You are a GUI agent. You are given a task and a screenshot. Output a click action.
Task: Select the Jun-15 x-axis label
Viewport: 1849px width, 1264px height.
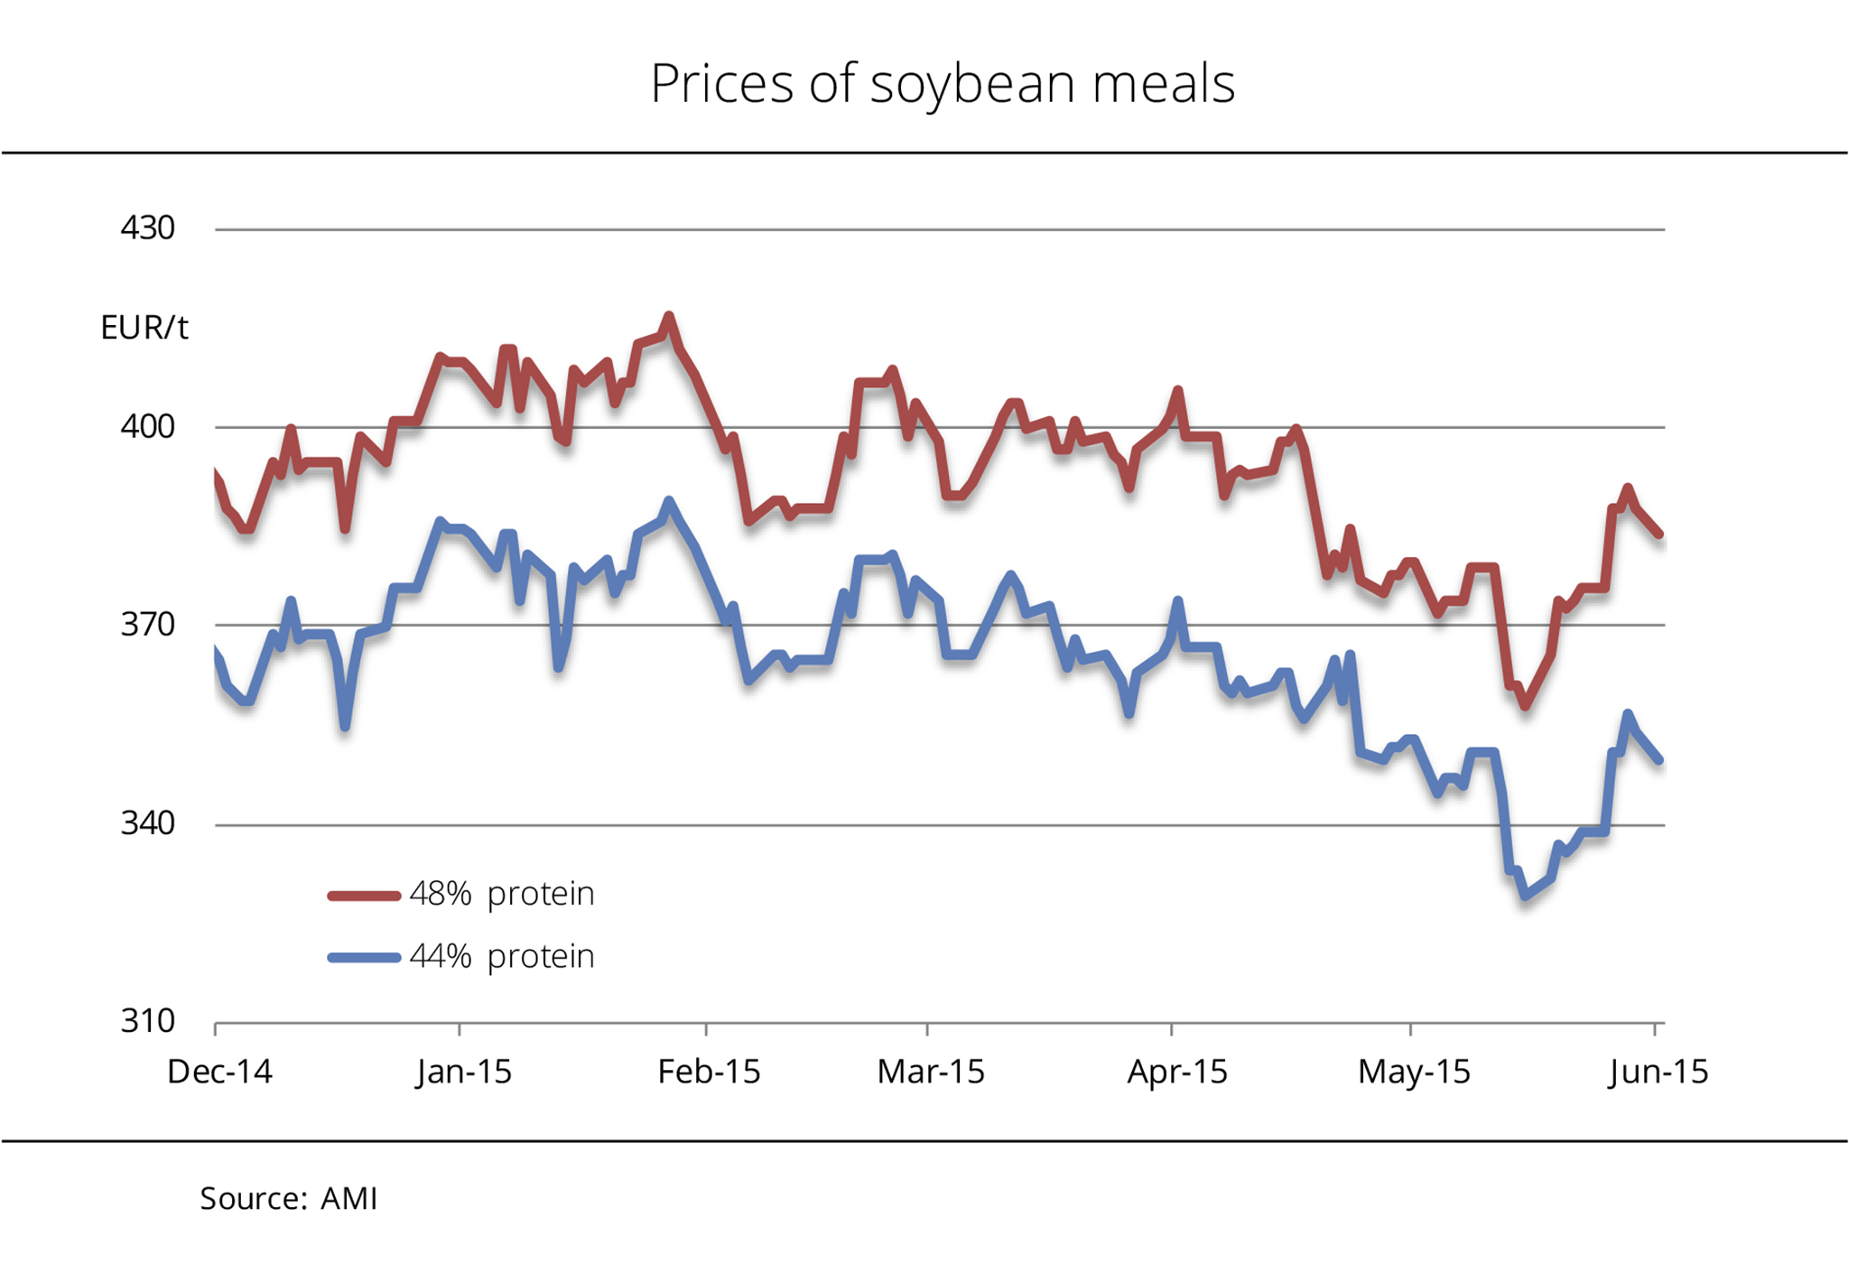(x=1659, y=1072)
